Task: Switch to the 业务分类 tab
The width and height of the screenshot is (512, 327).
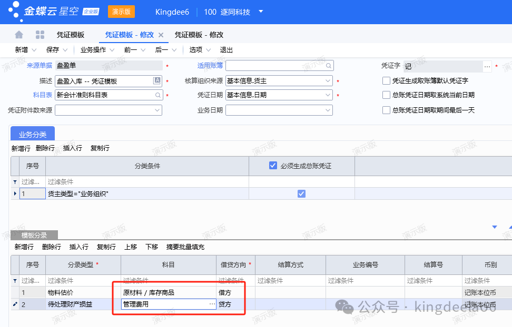Action: pyautogui.click(x=33, y=135)
